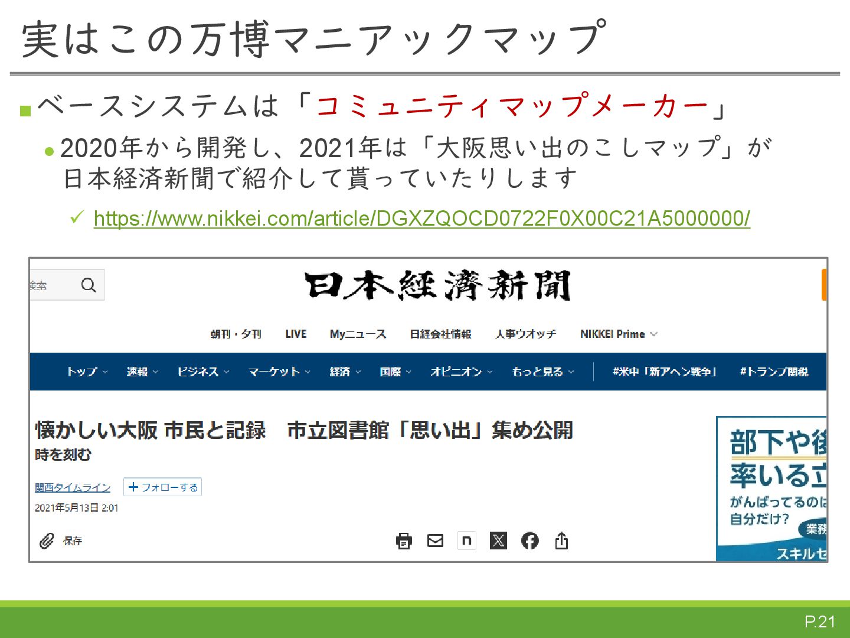
Task: Click the paperclip 保存 icon
Action: pyautogui.click(x=47, y=541)
